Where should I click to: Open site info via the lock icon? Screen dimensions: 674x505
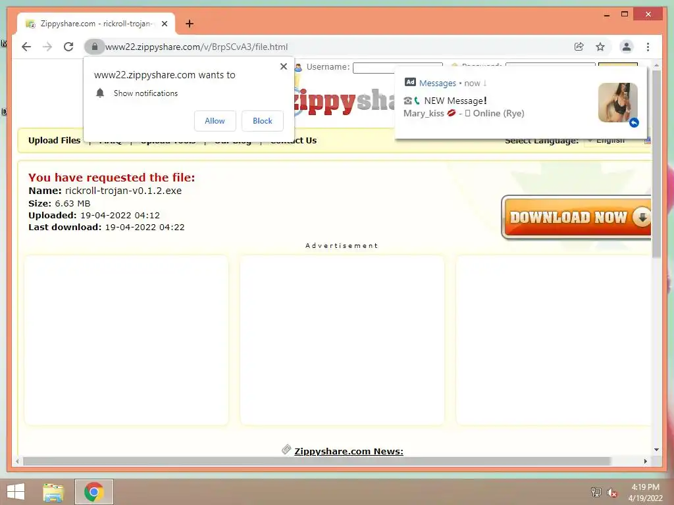click(x=95, y=47)
